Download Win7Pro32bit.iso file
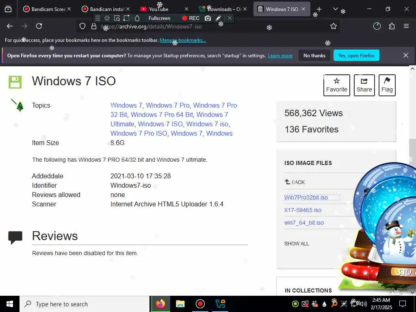 (x=306, y=197)
